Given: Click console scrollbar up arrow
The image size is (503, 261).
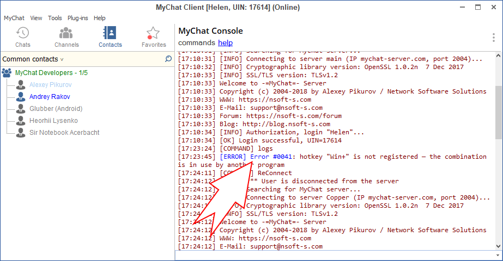Looking at the screenshot, I should (x=498, y=55).
